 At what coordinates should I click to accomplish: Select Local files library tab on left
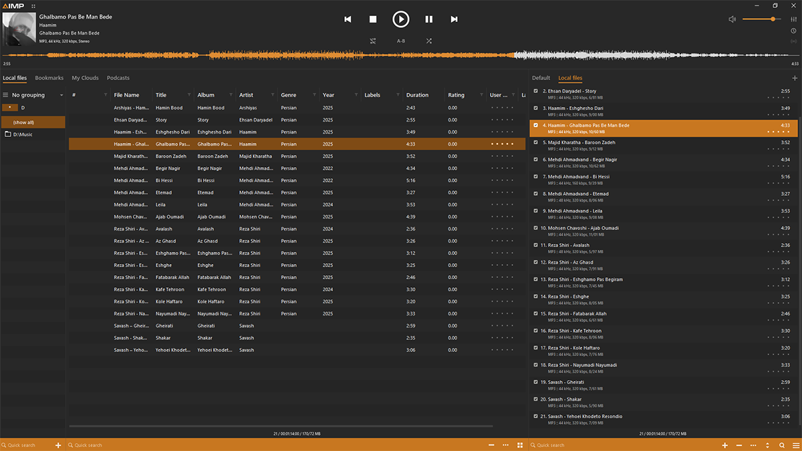click(x=15, y=78)
